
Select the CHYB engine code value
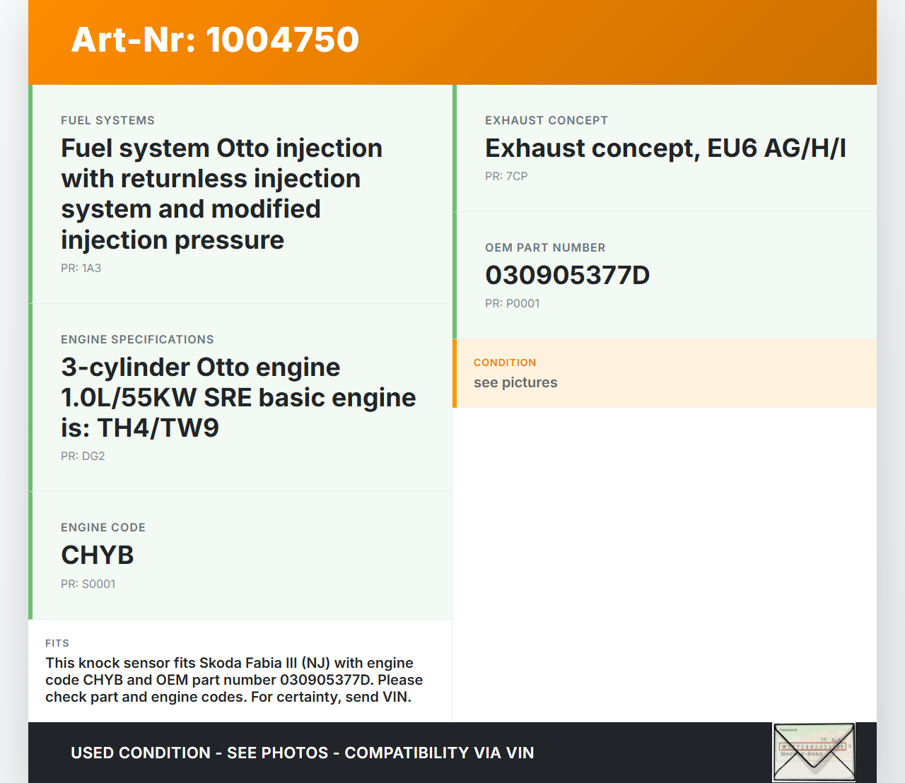pyautogui.click(x=98, y=555)
